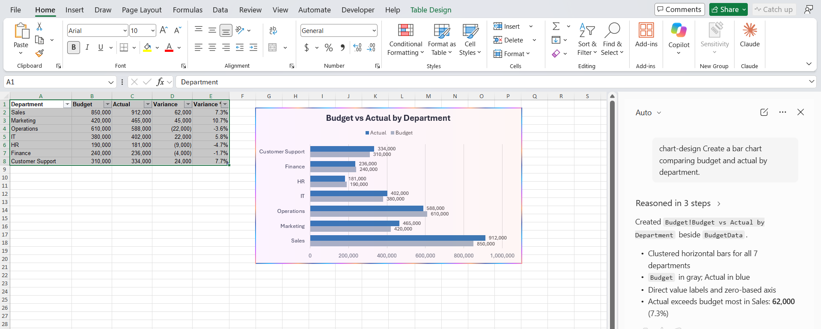Open the File tab
This screenshot has width=821, height=329.
[x=15, y=9]
